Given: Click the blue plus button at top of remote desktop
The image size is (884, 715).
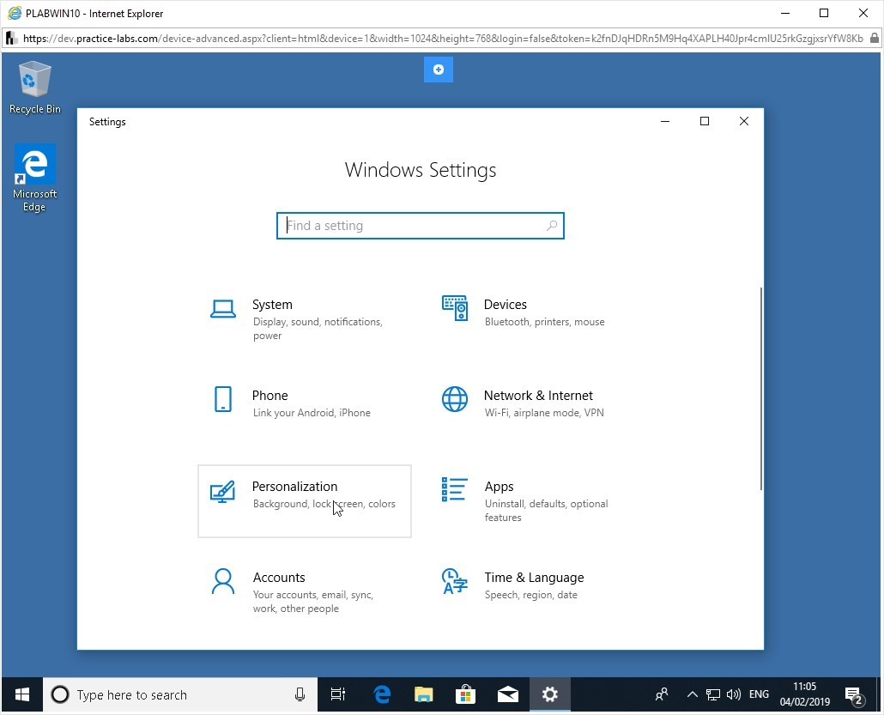Looking at the screenshot, I should click(x=439, y=70).
